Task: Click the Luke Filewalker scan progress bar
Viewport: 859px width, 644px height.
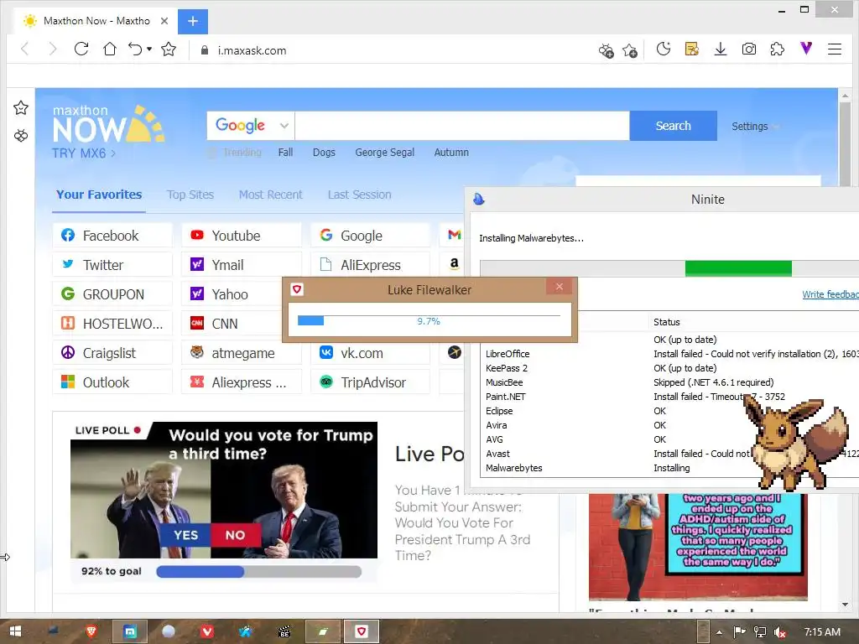Action: (429, 321)
